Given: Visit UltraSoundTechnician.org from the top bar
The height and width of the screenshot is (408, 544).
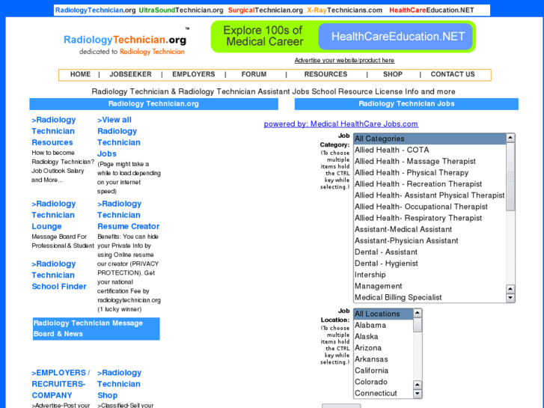Looking at the screenshot, I should (181, 10).
